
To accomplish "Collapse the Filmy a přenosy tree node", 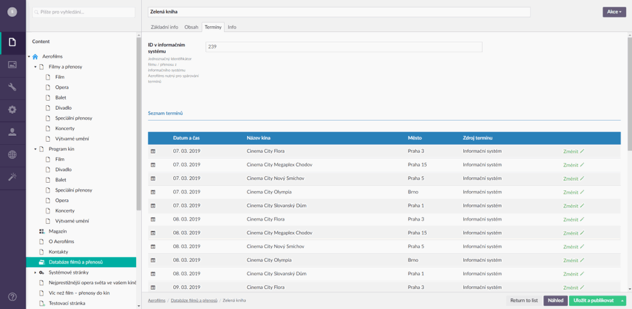I will tap(35, 67).
